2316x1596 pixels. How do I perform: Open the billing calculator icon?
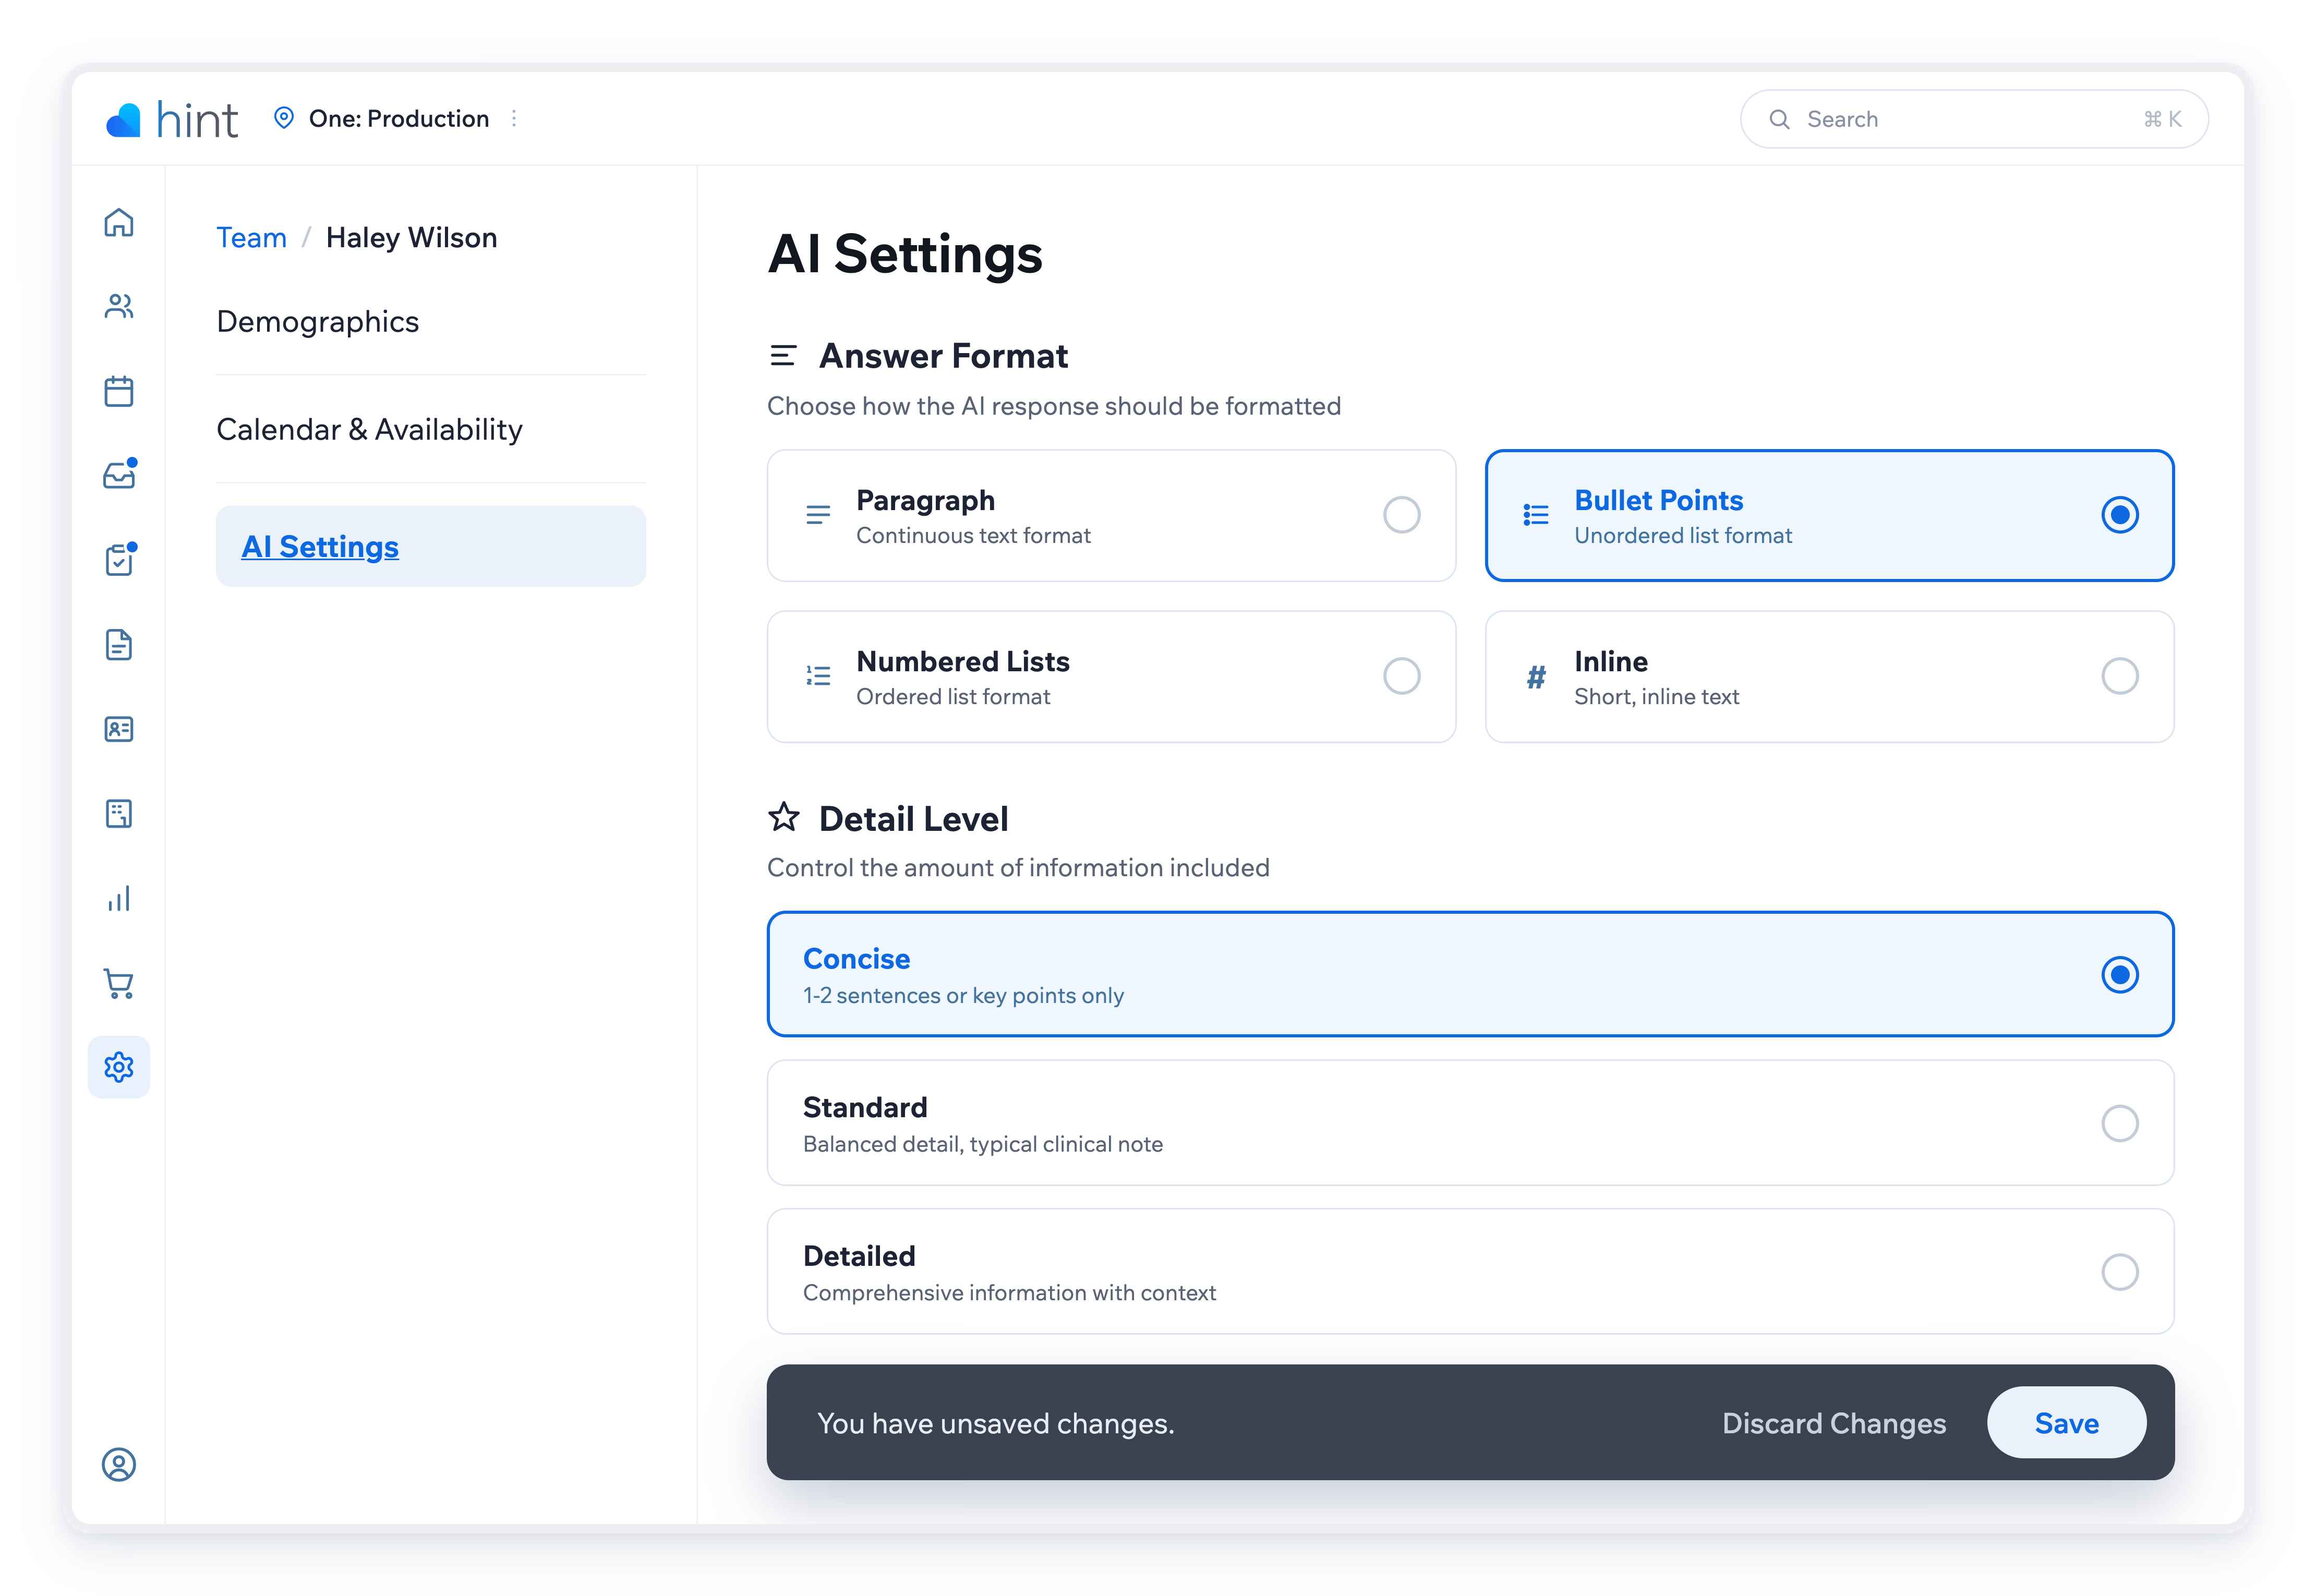(119, 814)
